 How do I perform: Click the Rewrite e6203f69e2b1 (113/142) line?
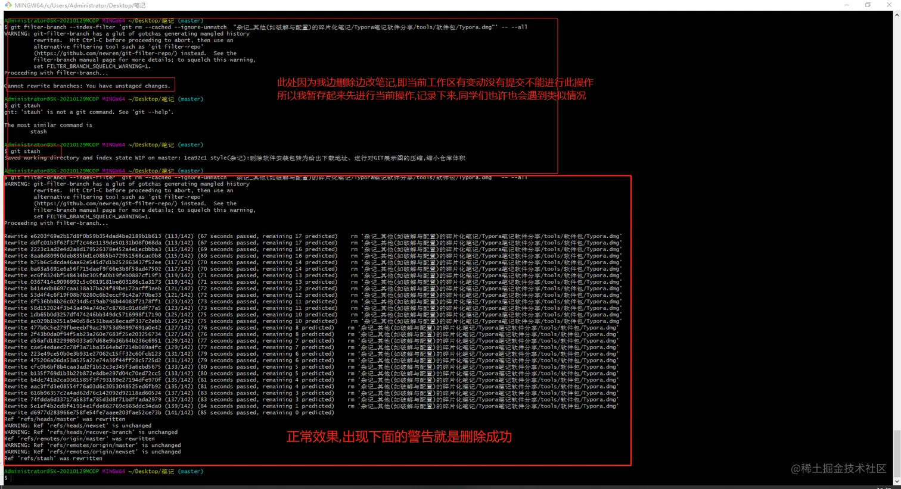(313, 236)
